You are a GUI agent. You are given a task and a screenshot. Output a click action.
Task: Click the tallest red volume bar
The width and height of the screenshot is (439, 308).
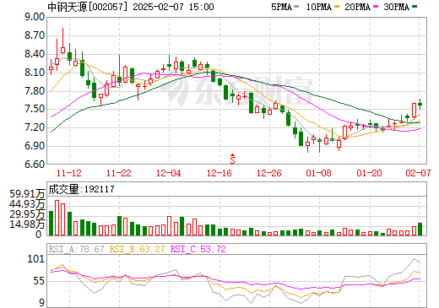pos(57,218)
